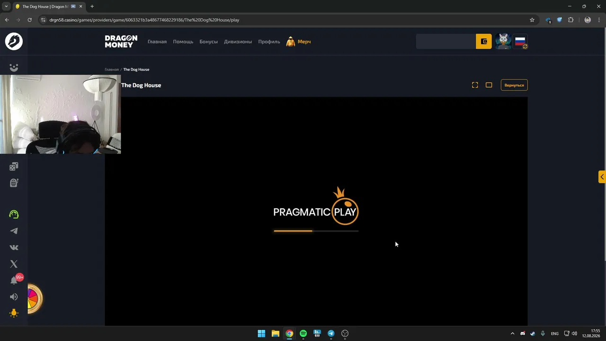Screen dimensions: 606x341
Task: Expand the yellow side panel arrow
Action: coord(602,177)
